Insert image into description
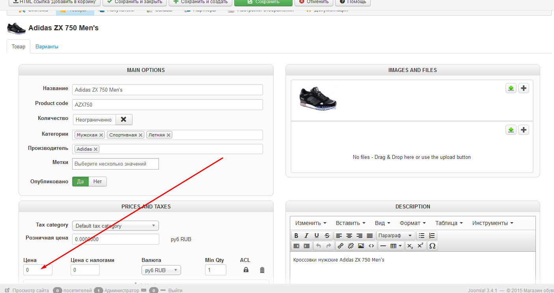 click(361, 246)
